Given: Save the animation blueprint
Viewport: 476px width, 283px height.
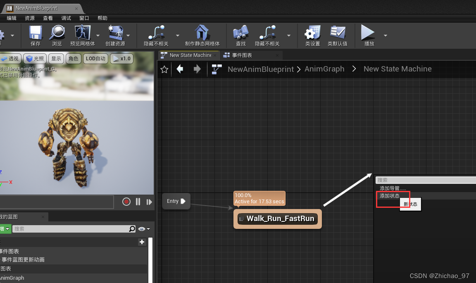Looking at the screenshot, I should pos(35,36).
